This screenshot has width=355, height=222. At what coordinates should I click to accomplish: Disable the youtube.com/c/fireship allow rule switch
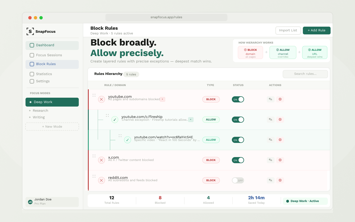tap(238, 120)
